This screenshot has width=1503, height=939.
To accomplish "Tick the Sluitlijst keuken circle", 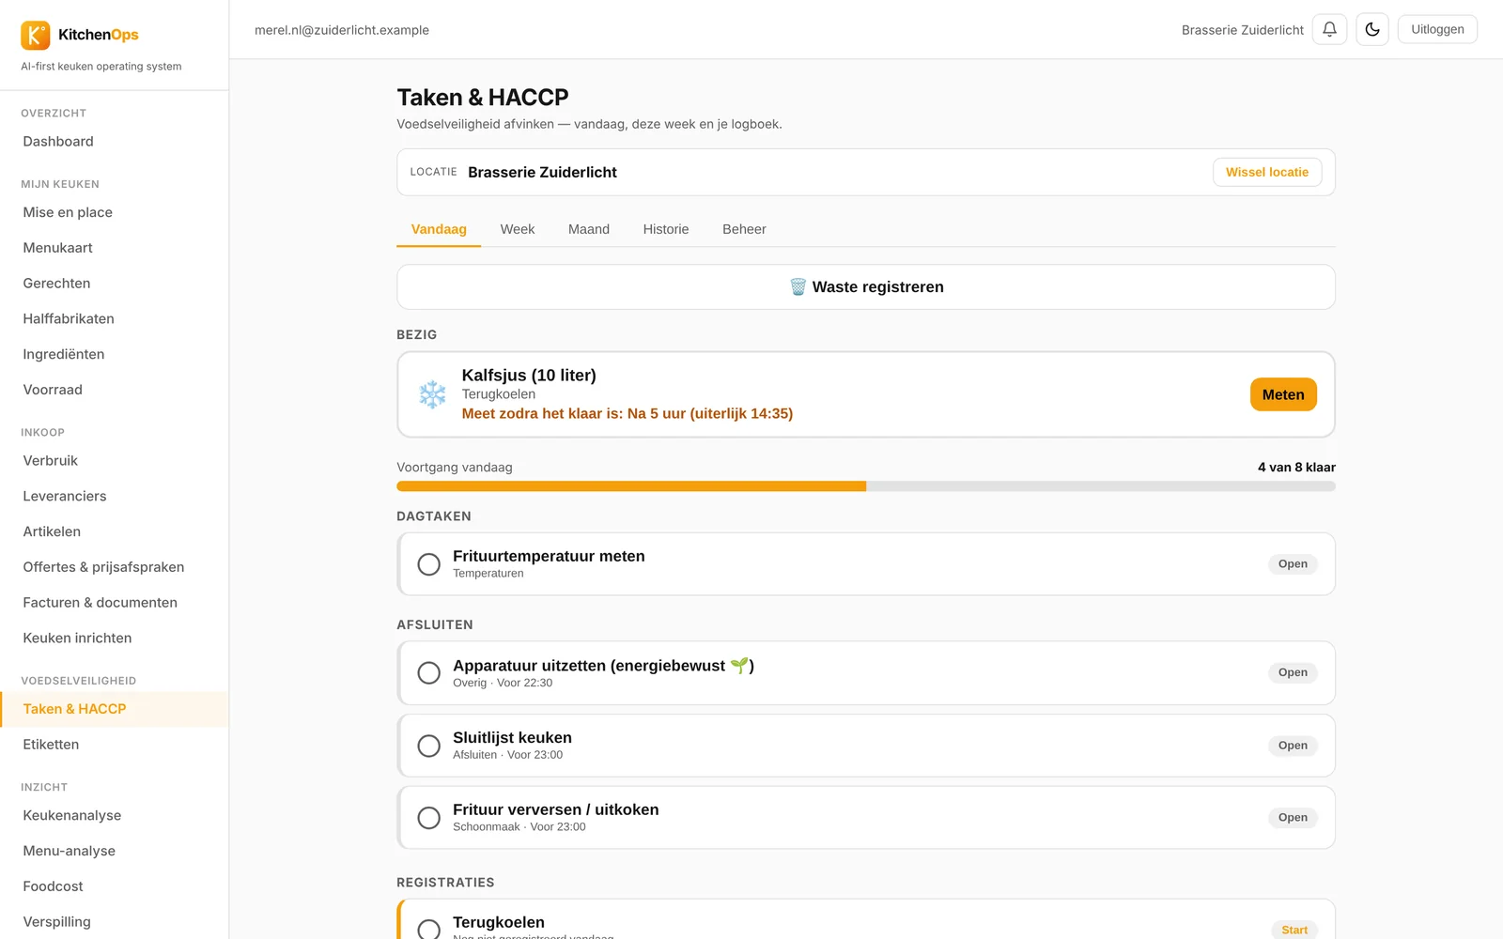I will pyautogui.click(x=428, y=746).
